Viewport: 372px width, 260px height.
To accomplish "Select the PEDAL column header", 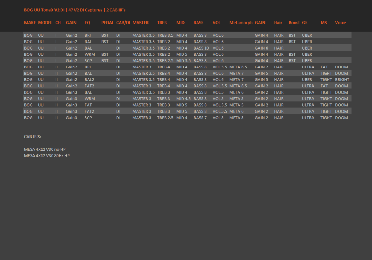I will click(108, 23).
